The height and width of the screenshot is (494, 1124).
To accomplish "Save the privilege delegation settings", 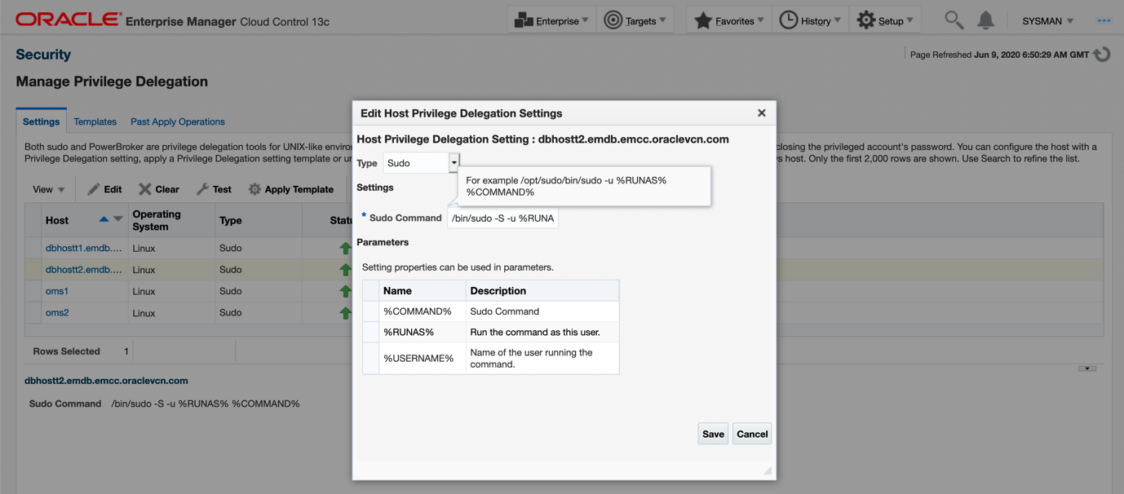I will click(x=713, y=434).
